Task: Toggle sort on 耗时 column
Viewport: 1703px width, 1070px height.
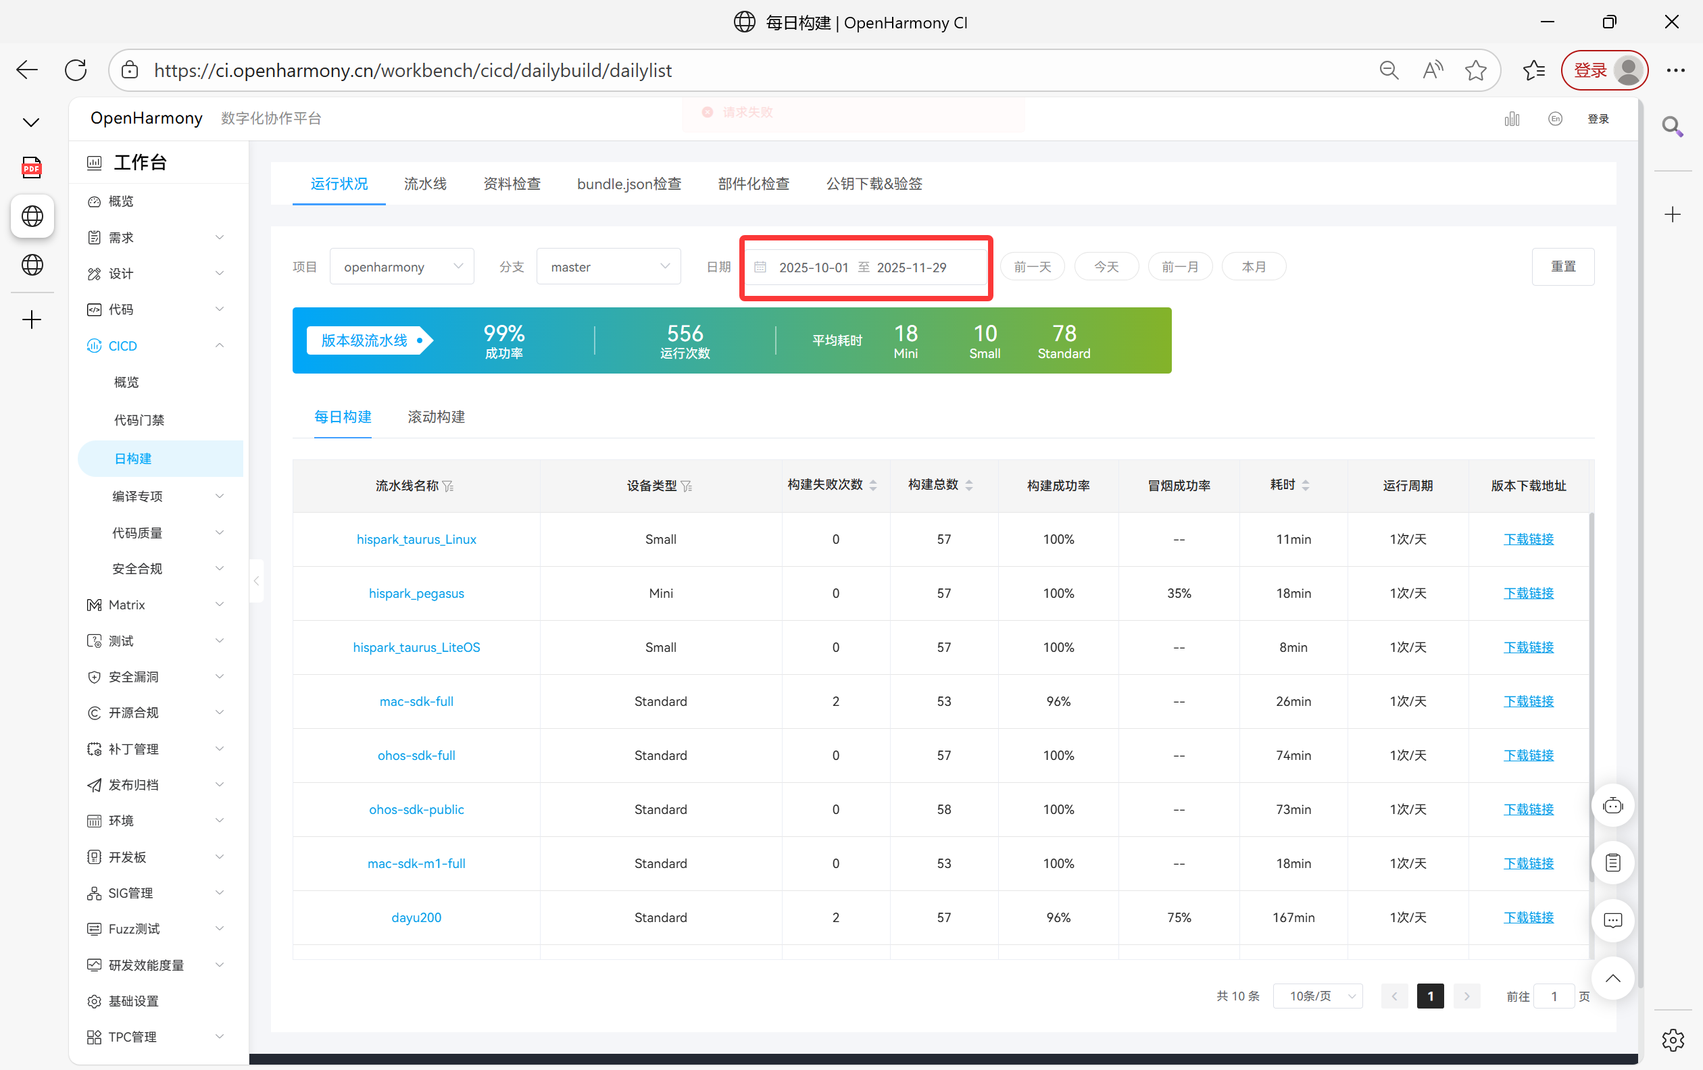Action: pyautogui.click(x=1305, y=485)
